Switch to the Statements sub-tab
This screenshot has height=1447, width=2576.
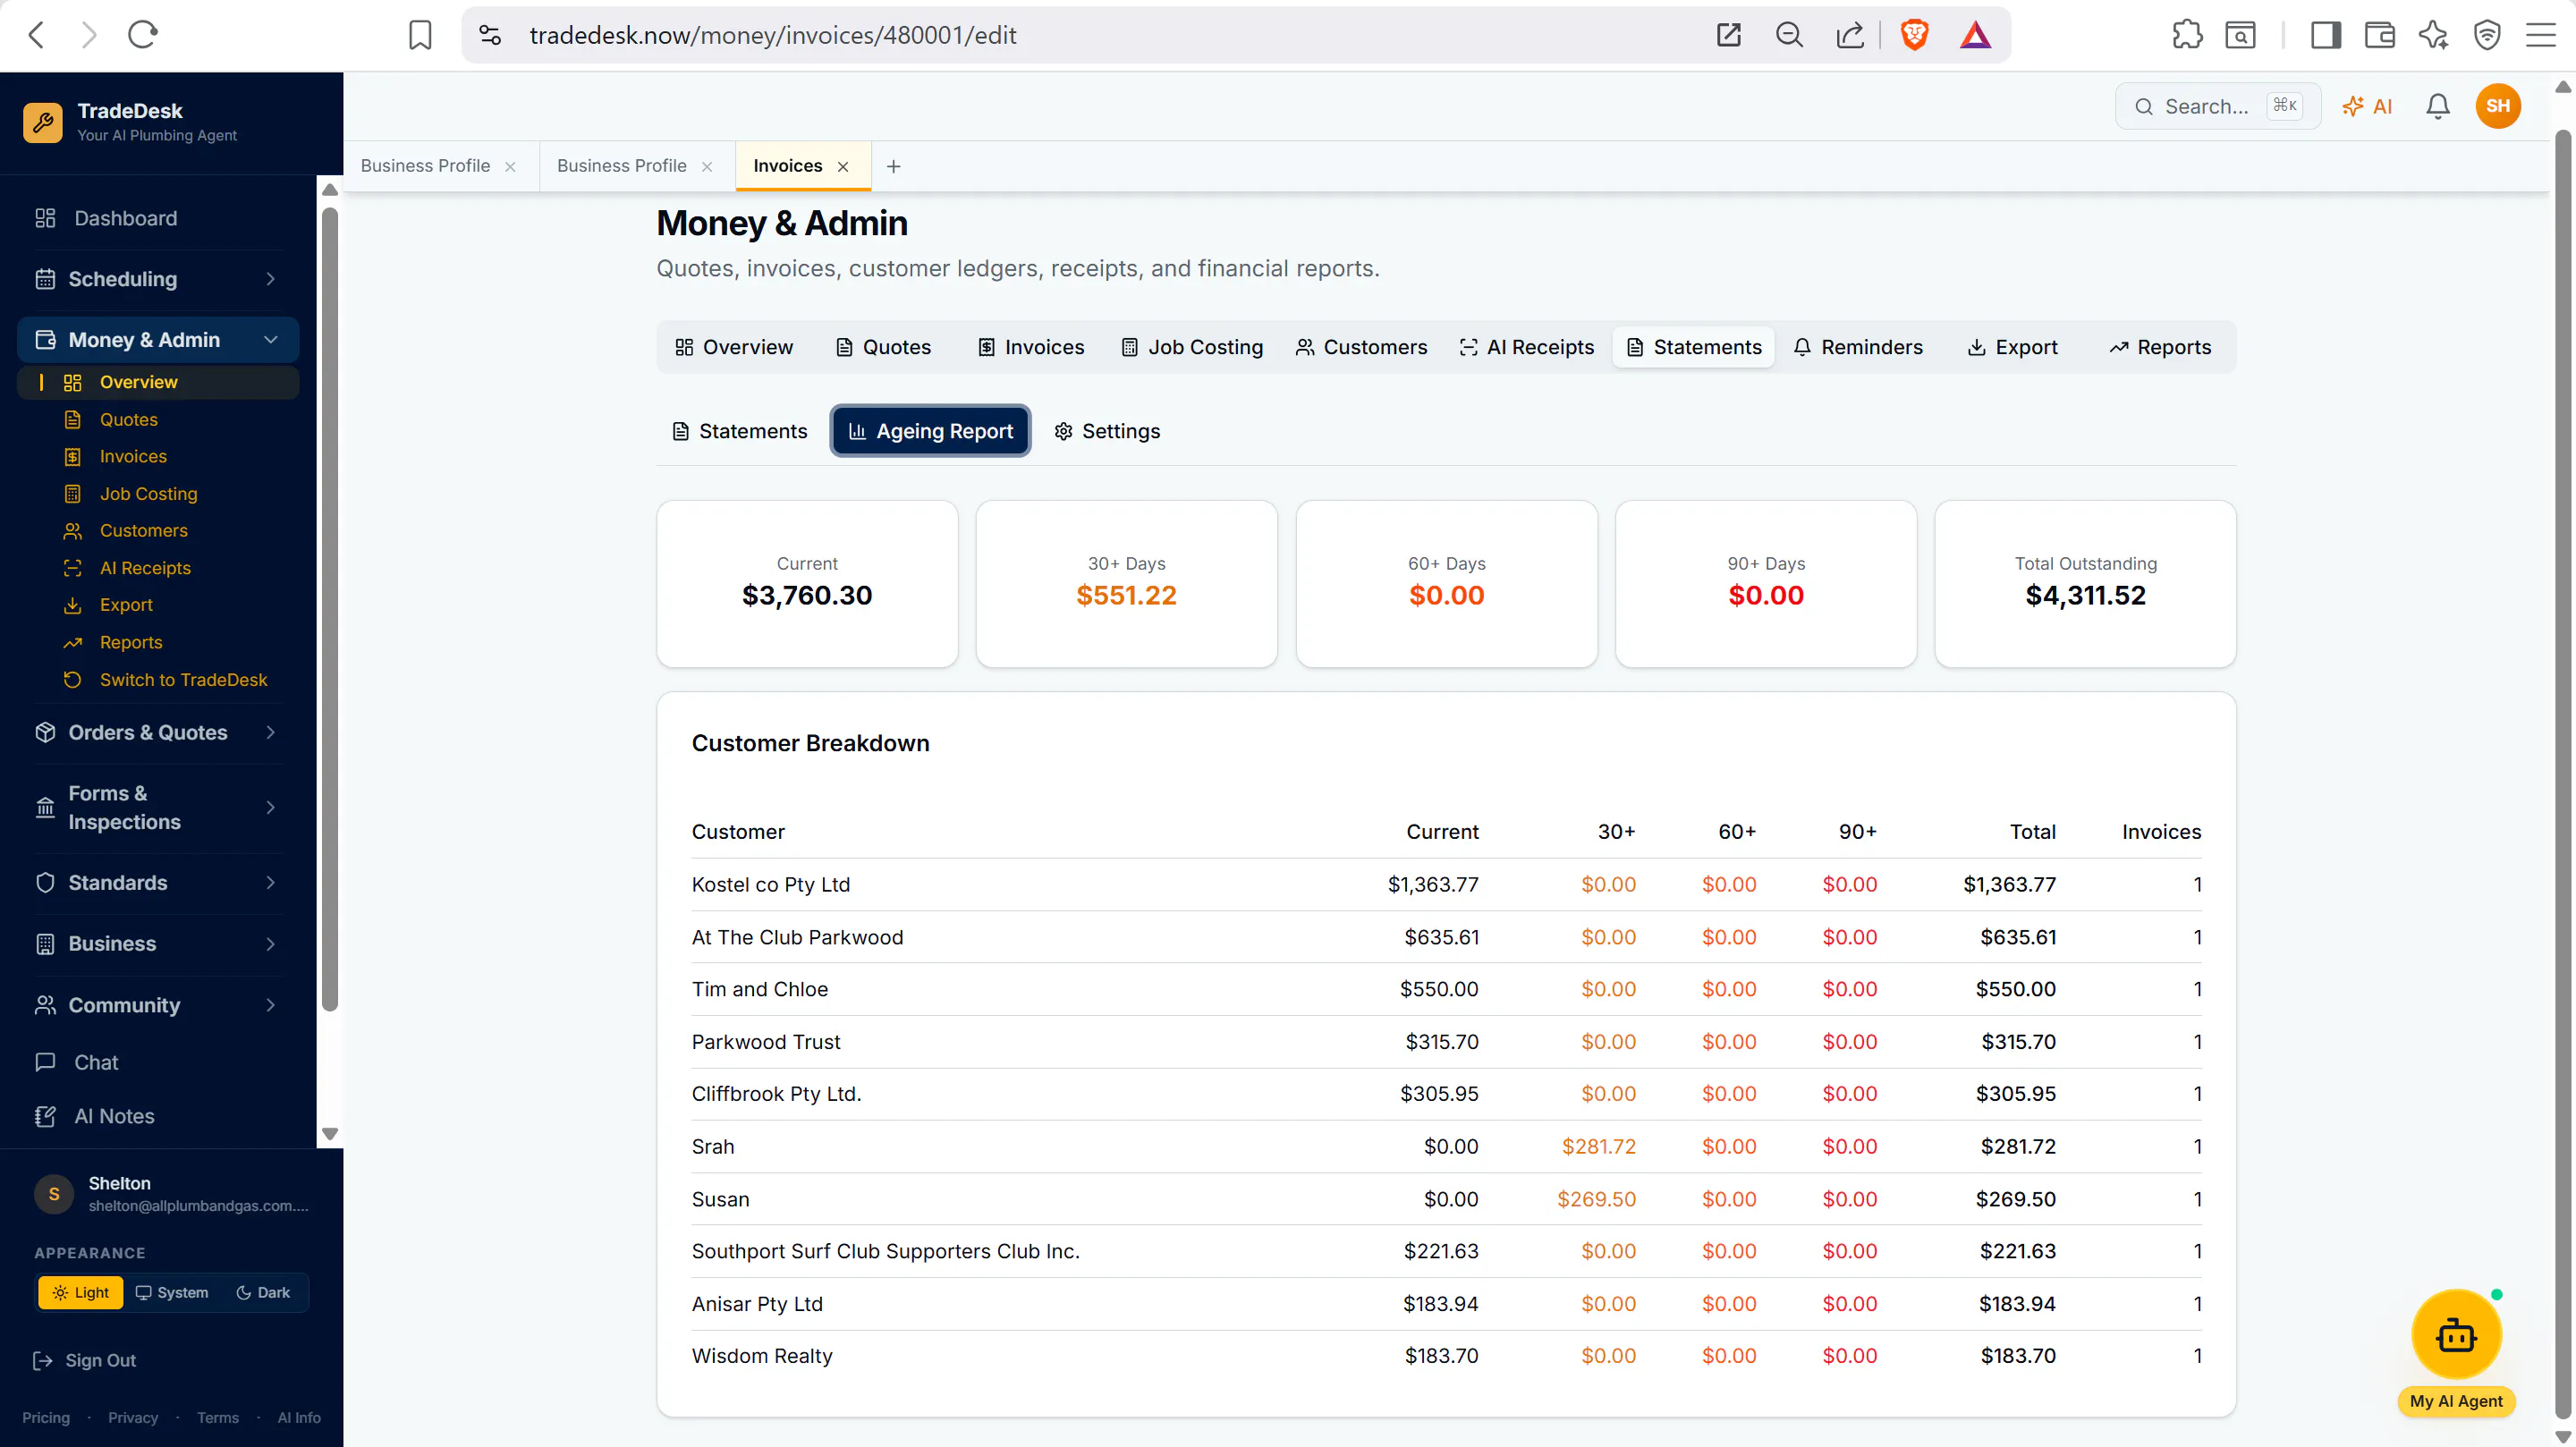(x=739, y=431)
